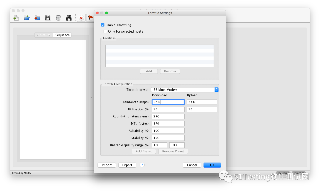
Task: Click the Import button
Action: click(107, 165)
